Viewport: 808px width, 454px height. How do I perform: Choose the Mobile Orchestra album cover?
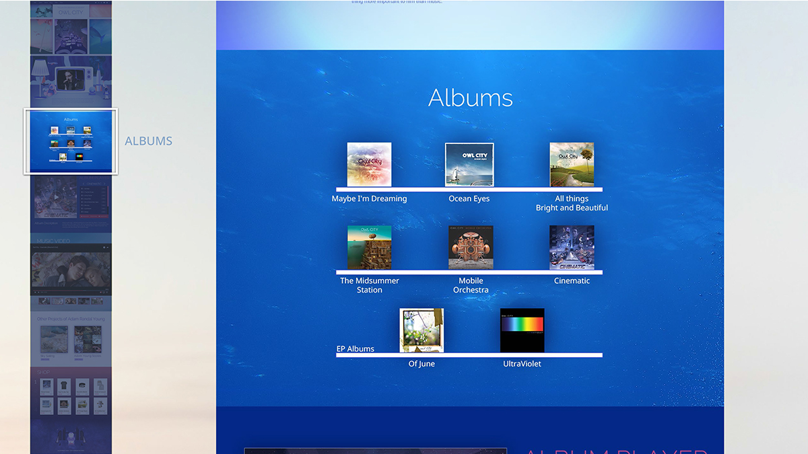click(x=471, y=248)
